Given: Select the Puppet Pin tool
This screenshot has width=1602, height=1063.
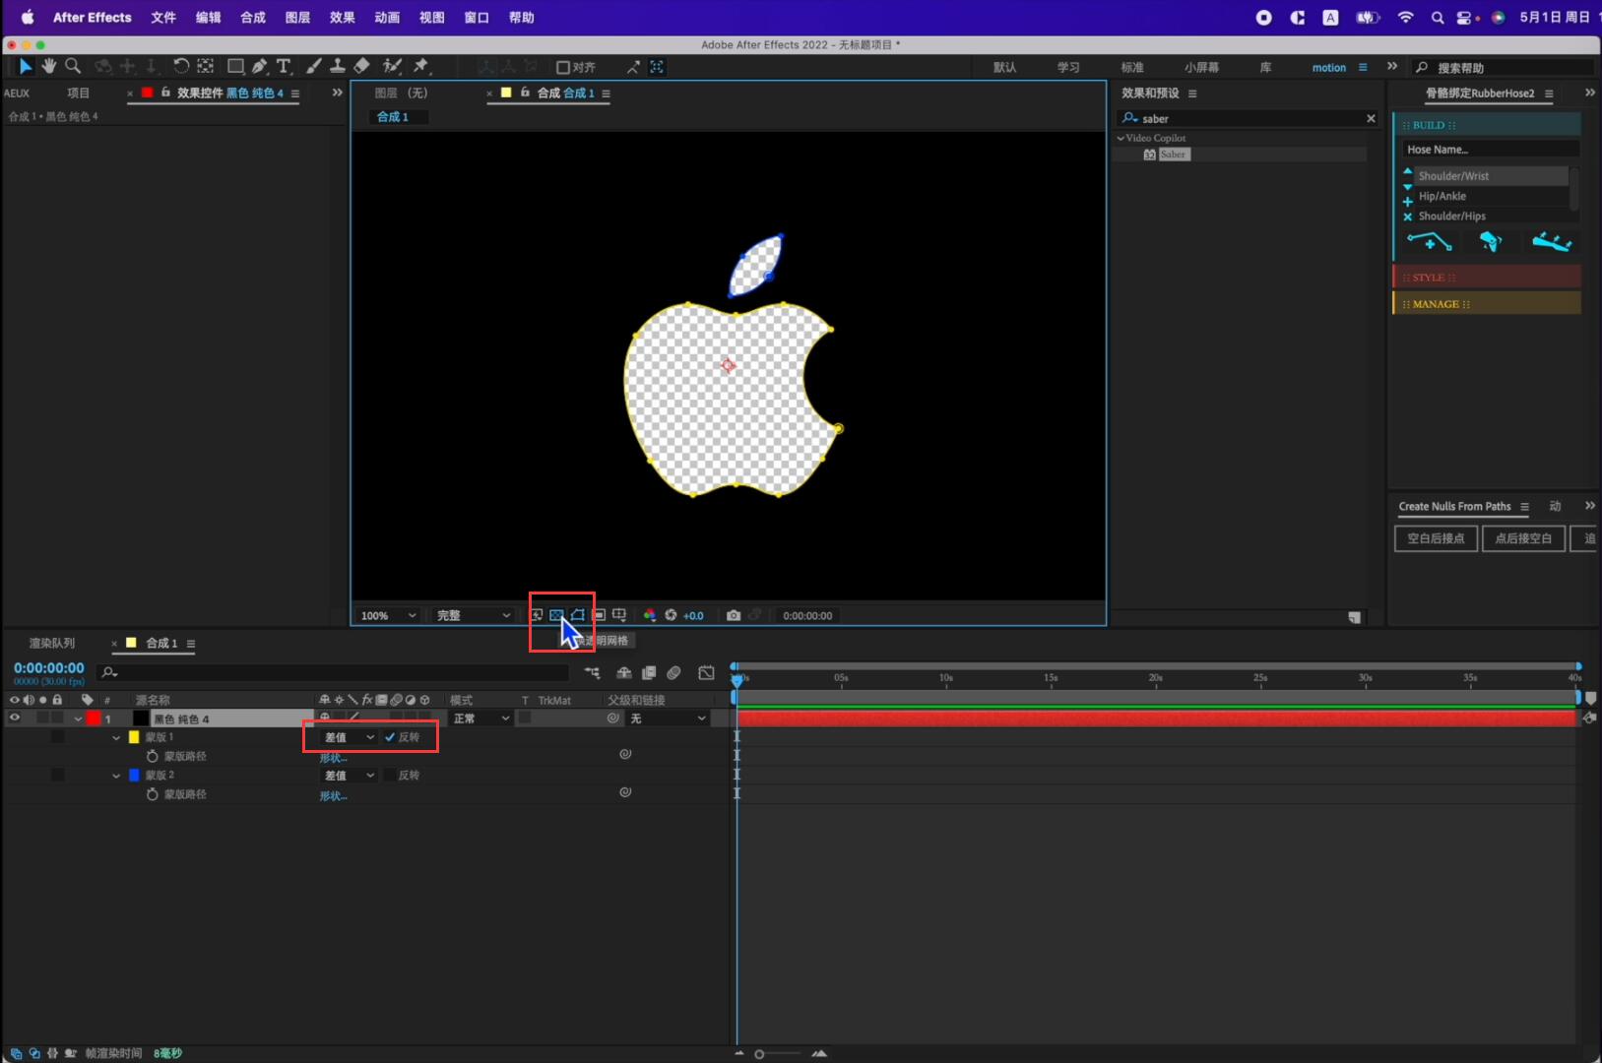Looking at the screenshot, I should coord(421,66).
